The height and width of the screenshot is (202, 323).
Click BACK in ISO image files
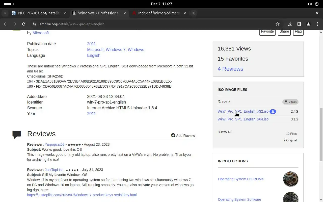[x=224, y=102]
